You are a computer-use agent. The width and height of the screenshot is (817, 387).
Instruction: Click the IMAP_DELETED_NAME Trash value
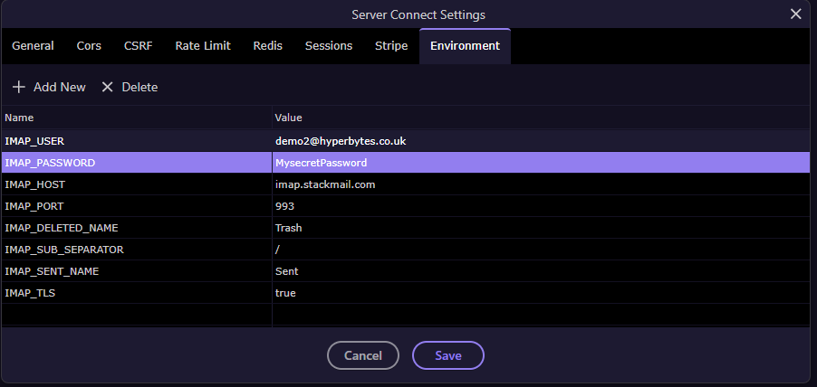tap(541, 228)
